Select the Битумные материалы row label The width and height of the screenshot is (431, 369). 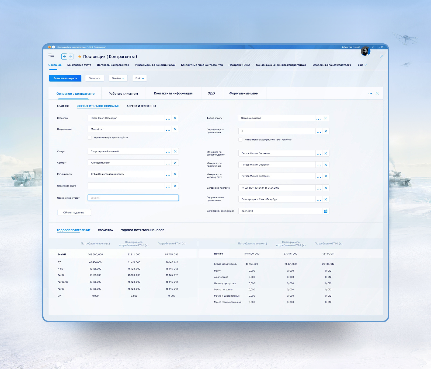[x=226, y=264]
